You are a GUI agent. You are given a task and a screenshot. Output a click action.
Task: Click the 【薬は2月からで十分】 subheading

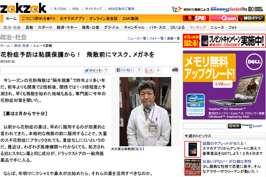point(25,113)
